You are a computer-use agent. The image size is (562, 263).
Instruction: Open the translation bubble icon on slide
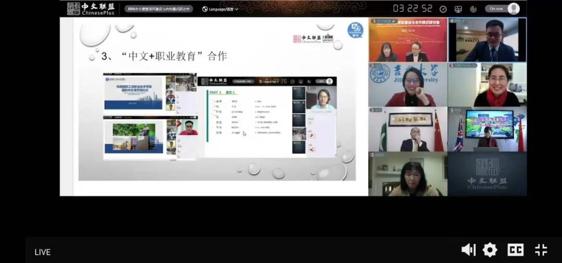[x=355, y=31]
